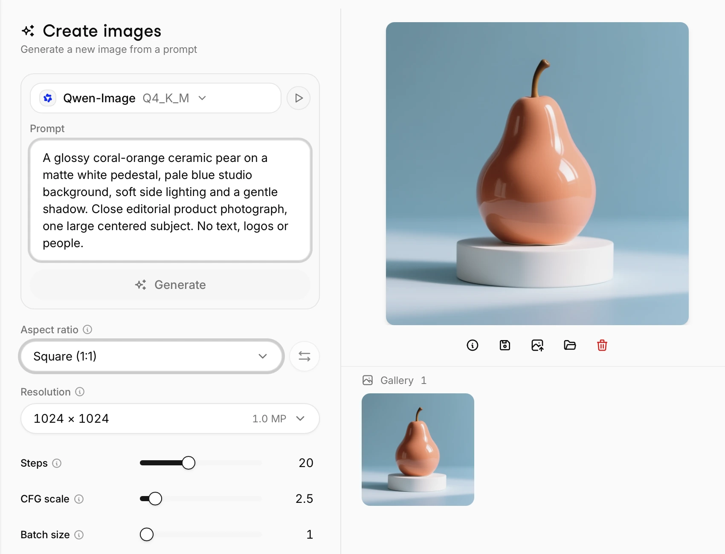Expand the 1024 × 1024 resolution dropdown
Image resolution: width=725 pixels, height=554 pixels.
tap(170, 418)
